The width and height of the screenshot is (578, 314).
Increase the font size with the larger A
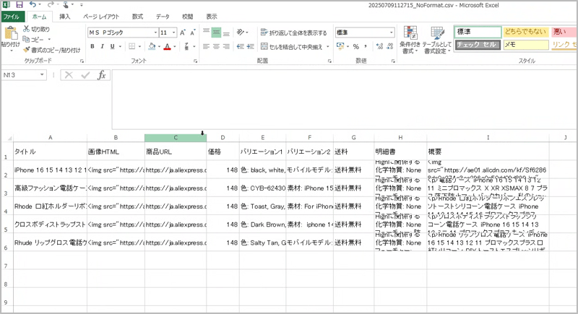point(183,32)
